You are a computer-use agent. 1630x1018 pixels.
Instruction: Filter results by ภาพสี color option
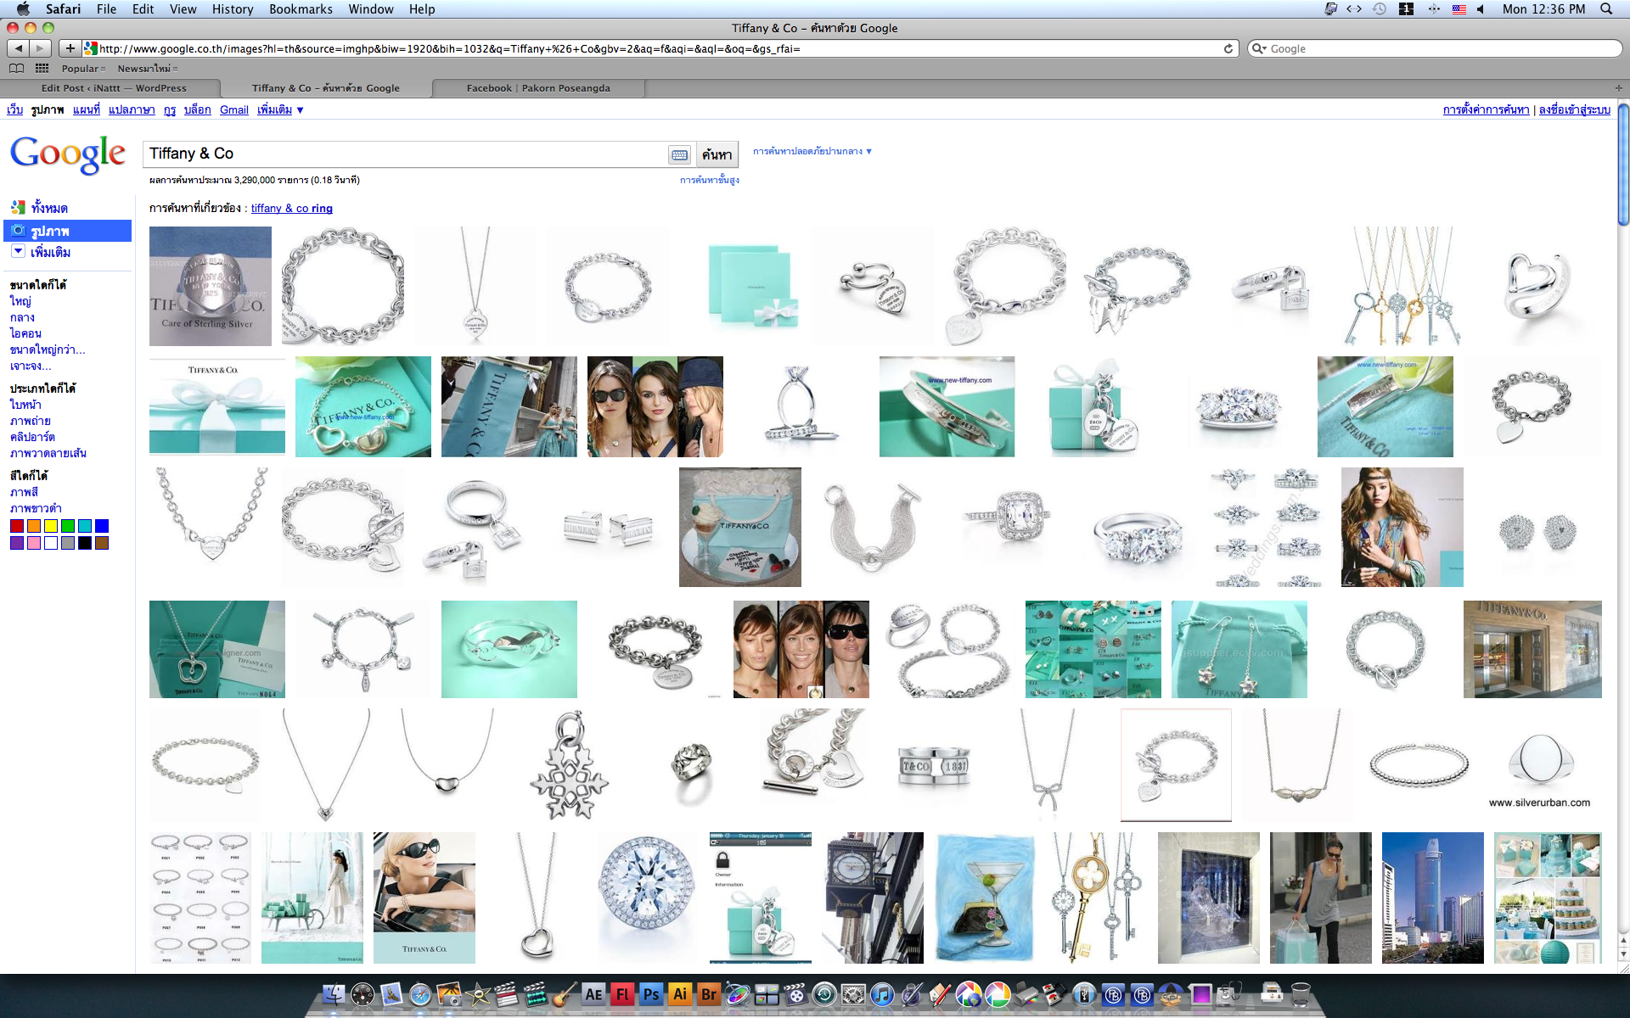click(x=24, y=492)
